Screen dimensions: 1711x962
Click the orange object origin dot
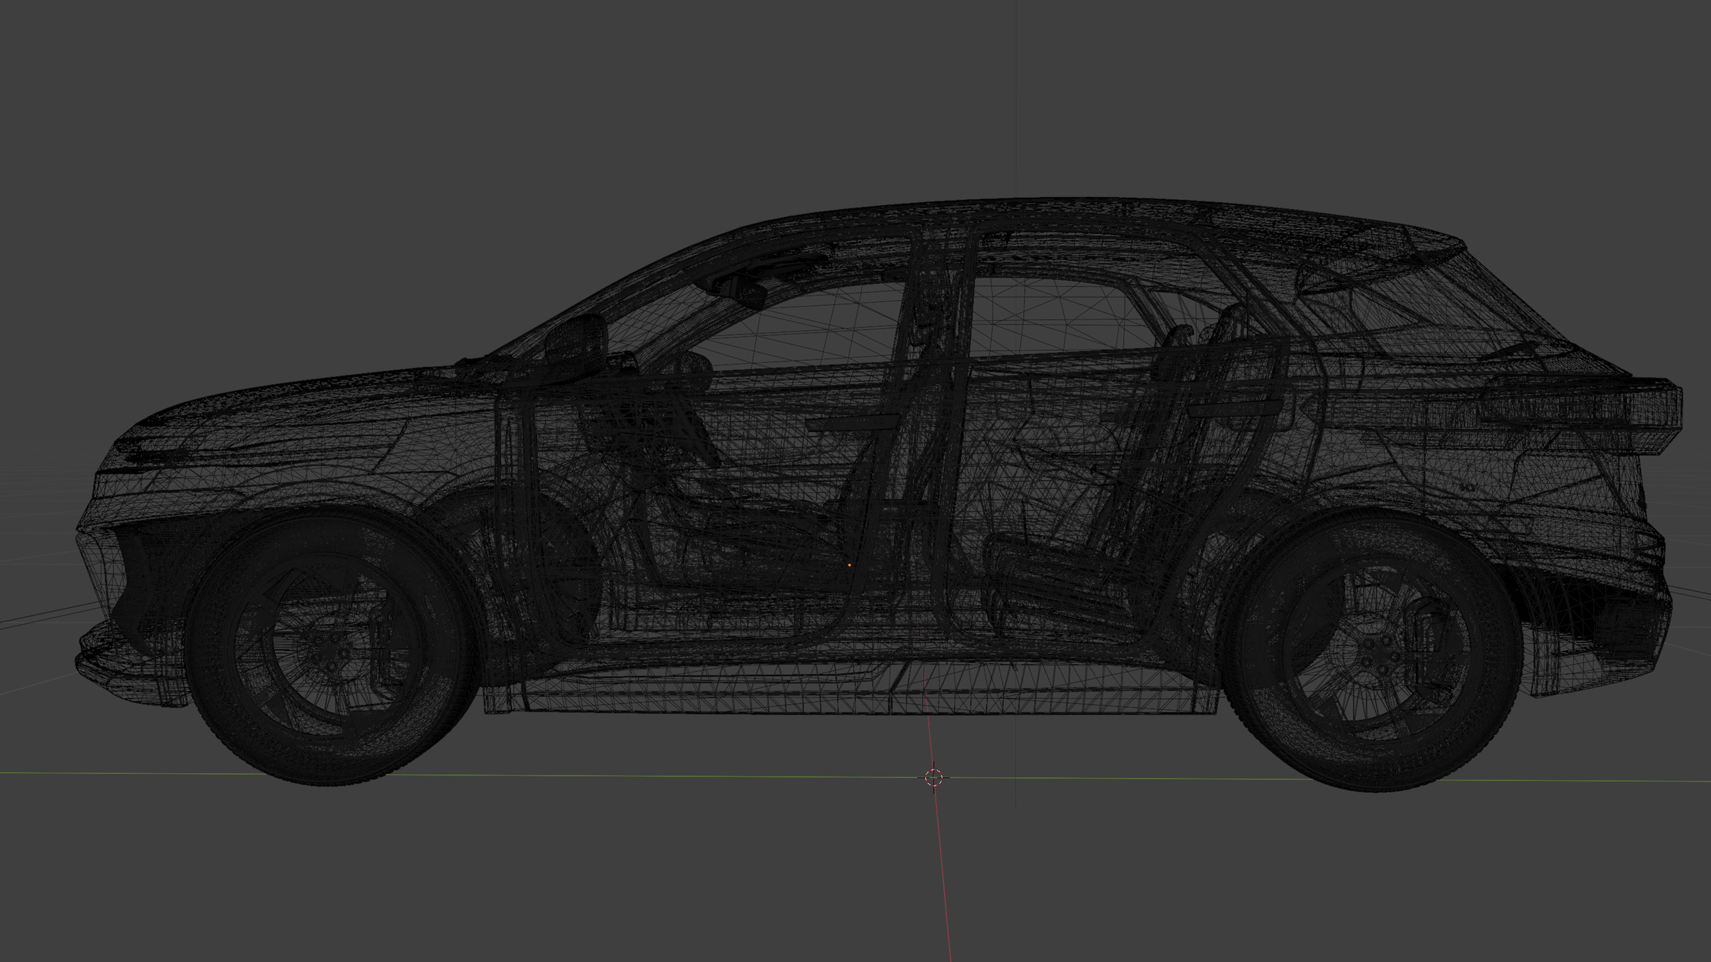pos(849,565)
